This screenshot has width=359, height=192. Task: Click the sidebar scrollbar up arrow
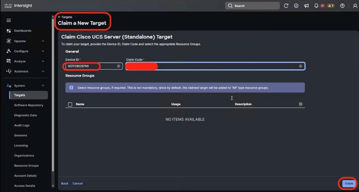pyautogui.click(x=53, y=17)
